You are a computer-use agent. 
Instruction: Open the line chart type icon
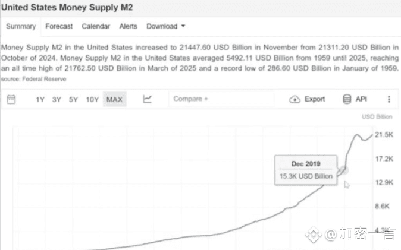148,99
